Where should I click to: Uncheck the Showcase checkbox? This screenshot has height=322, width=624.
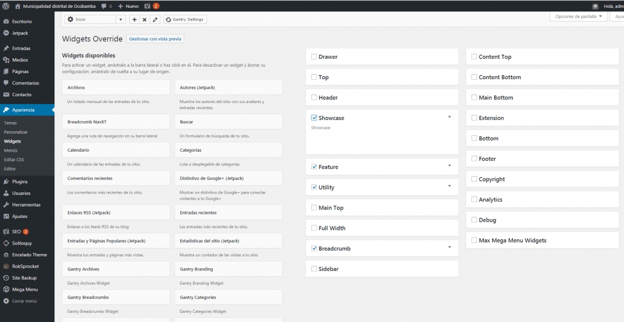click(314, 118)
